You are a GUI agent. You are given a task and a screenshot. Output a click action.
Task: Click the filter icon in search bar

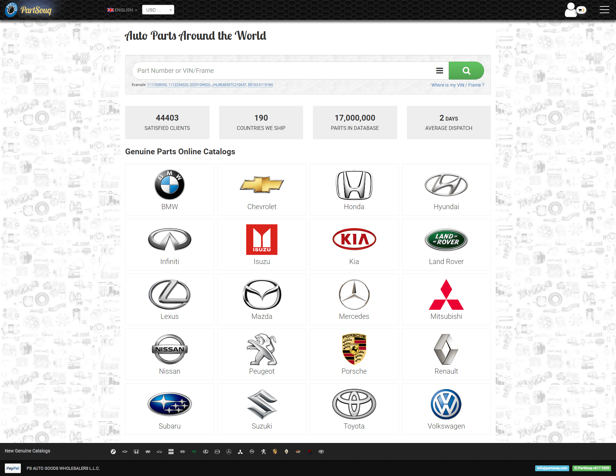(x=439, y=71)
